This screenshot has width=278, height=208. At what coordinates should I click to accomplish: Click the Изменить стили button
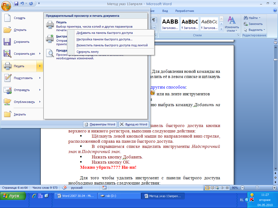click(x=232, y=24)
